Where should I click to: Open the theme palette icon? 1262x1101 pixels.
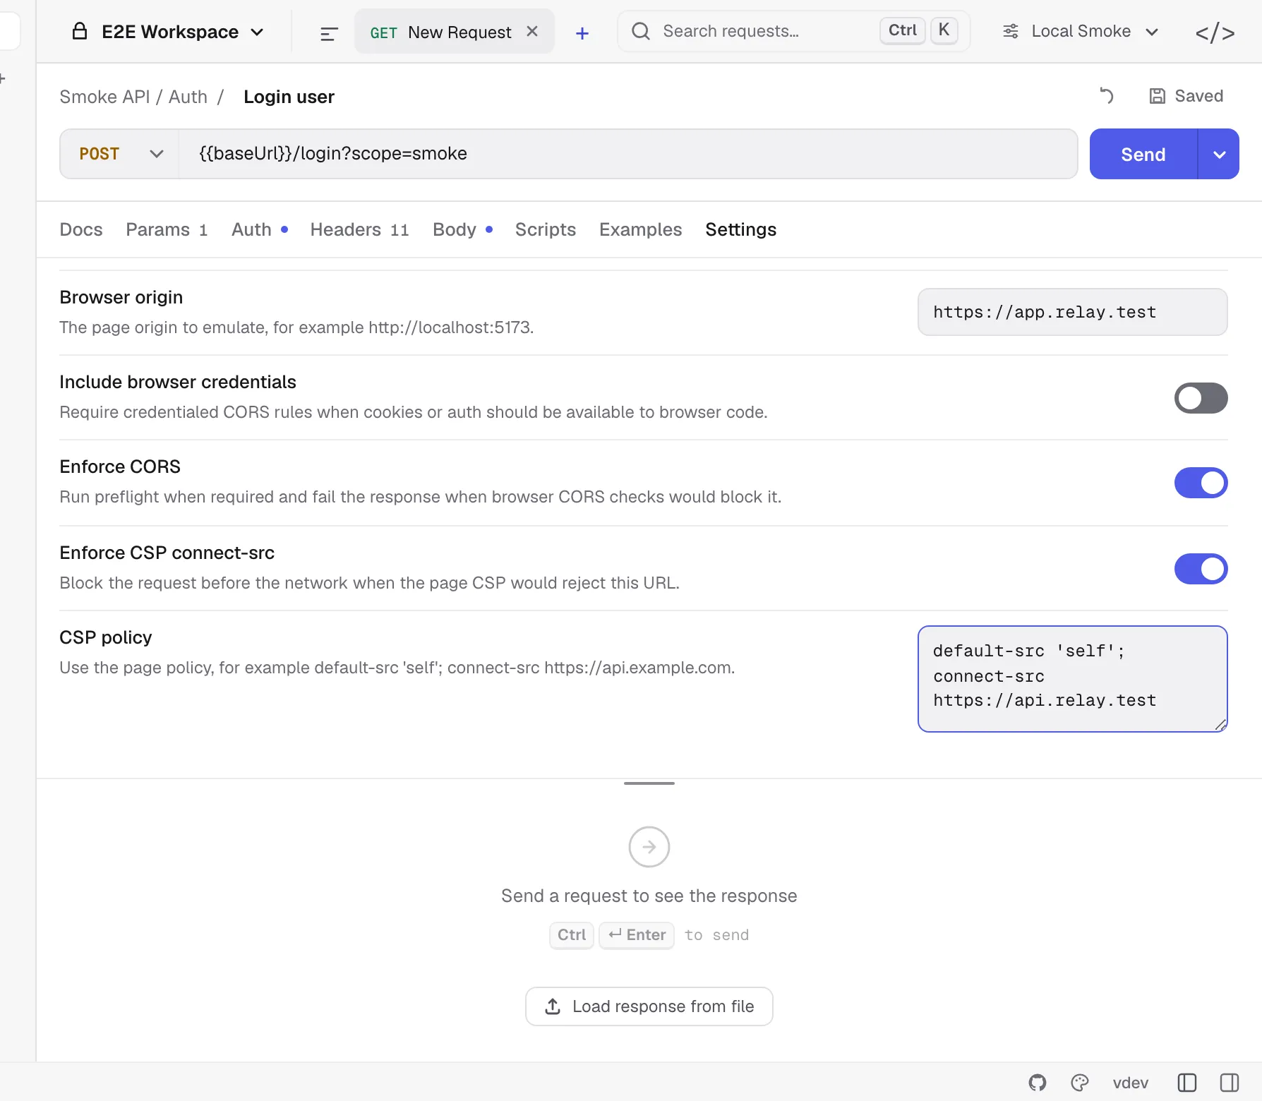point(1080,1083)
